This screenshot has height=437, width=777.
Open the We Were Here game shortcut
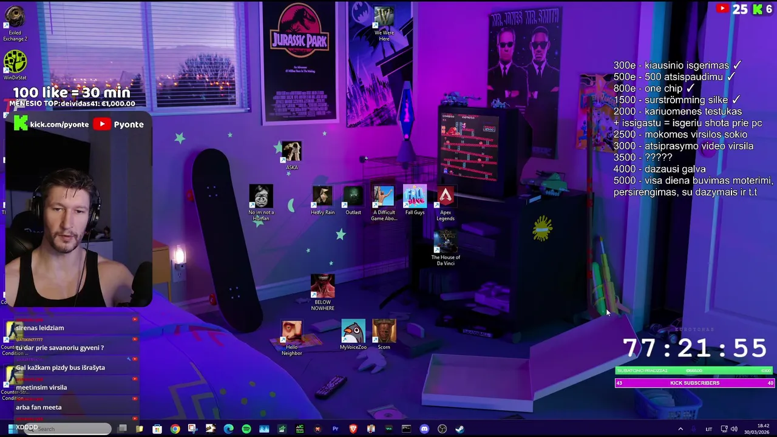pyautogui.click(x=384, y=24)
